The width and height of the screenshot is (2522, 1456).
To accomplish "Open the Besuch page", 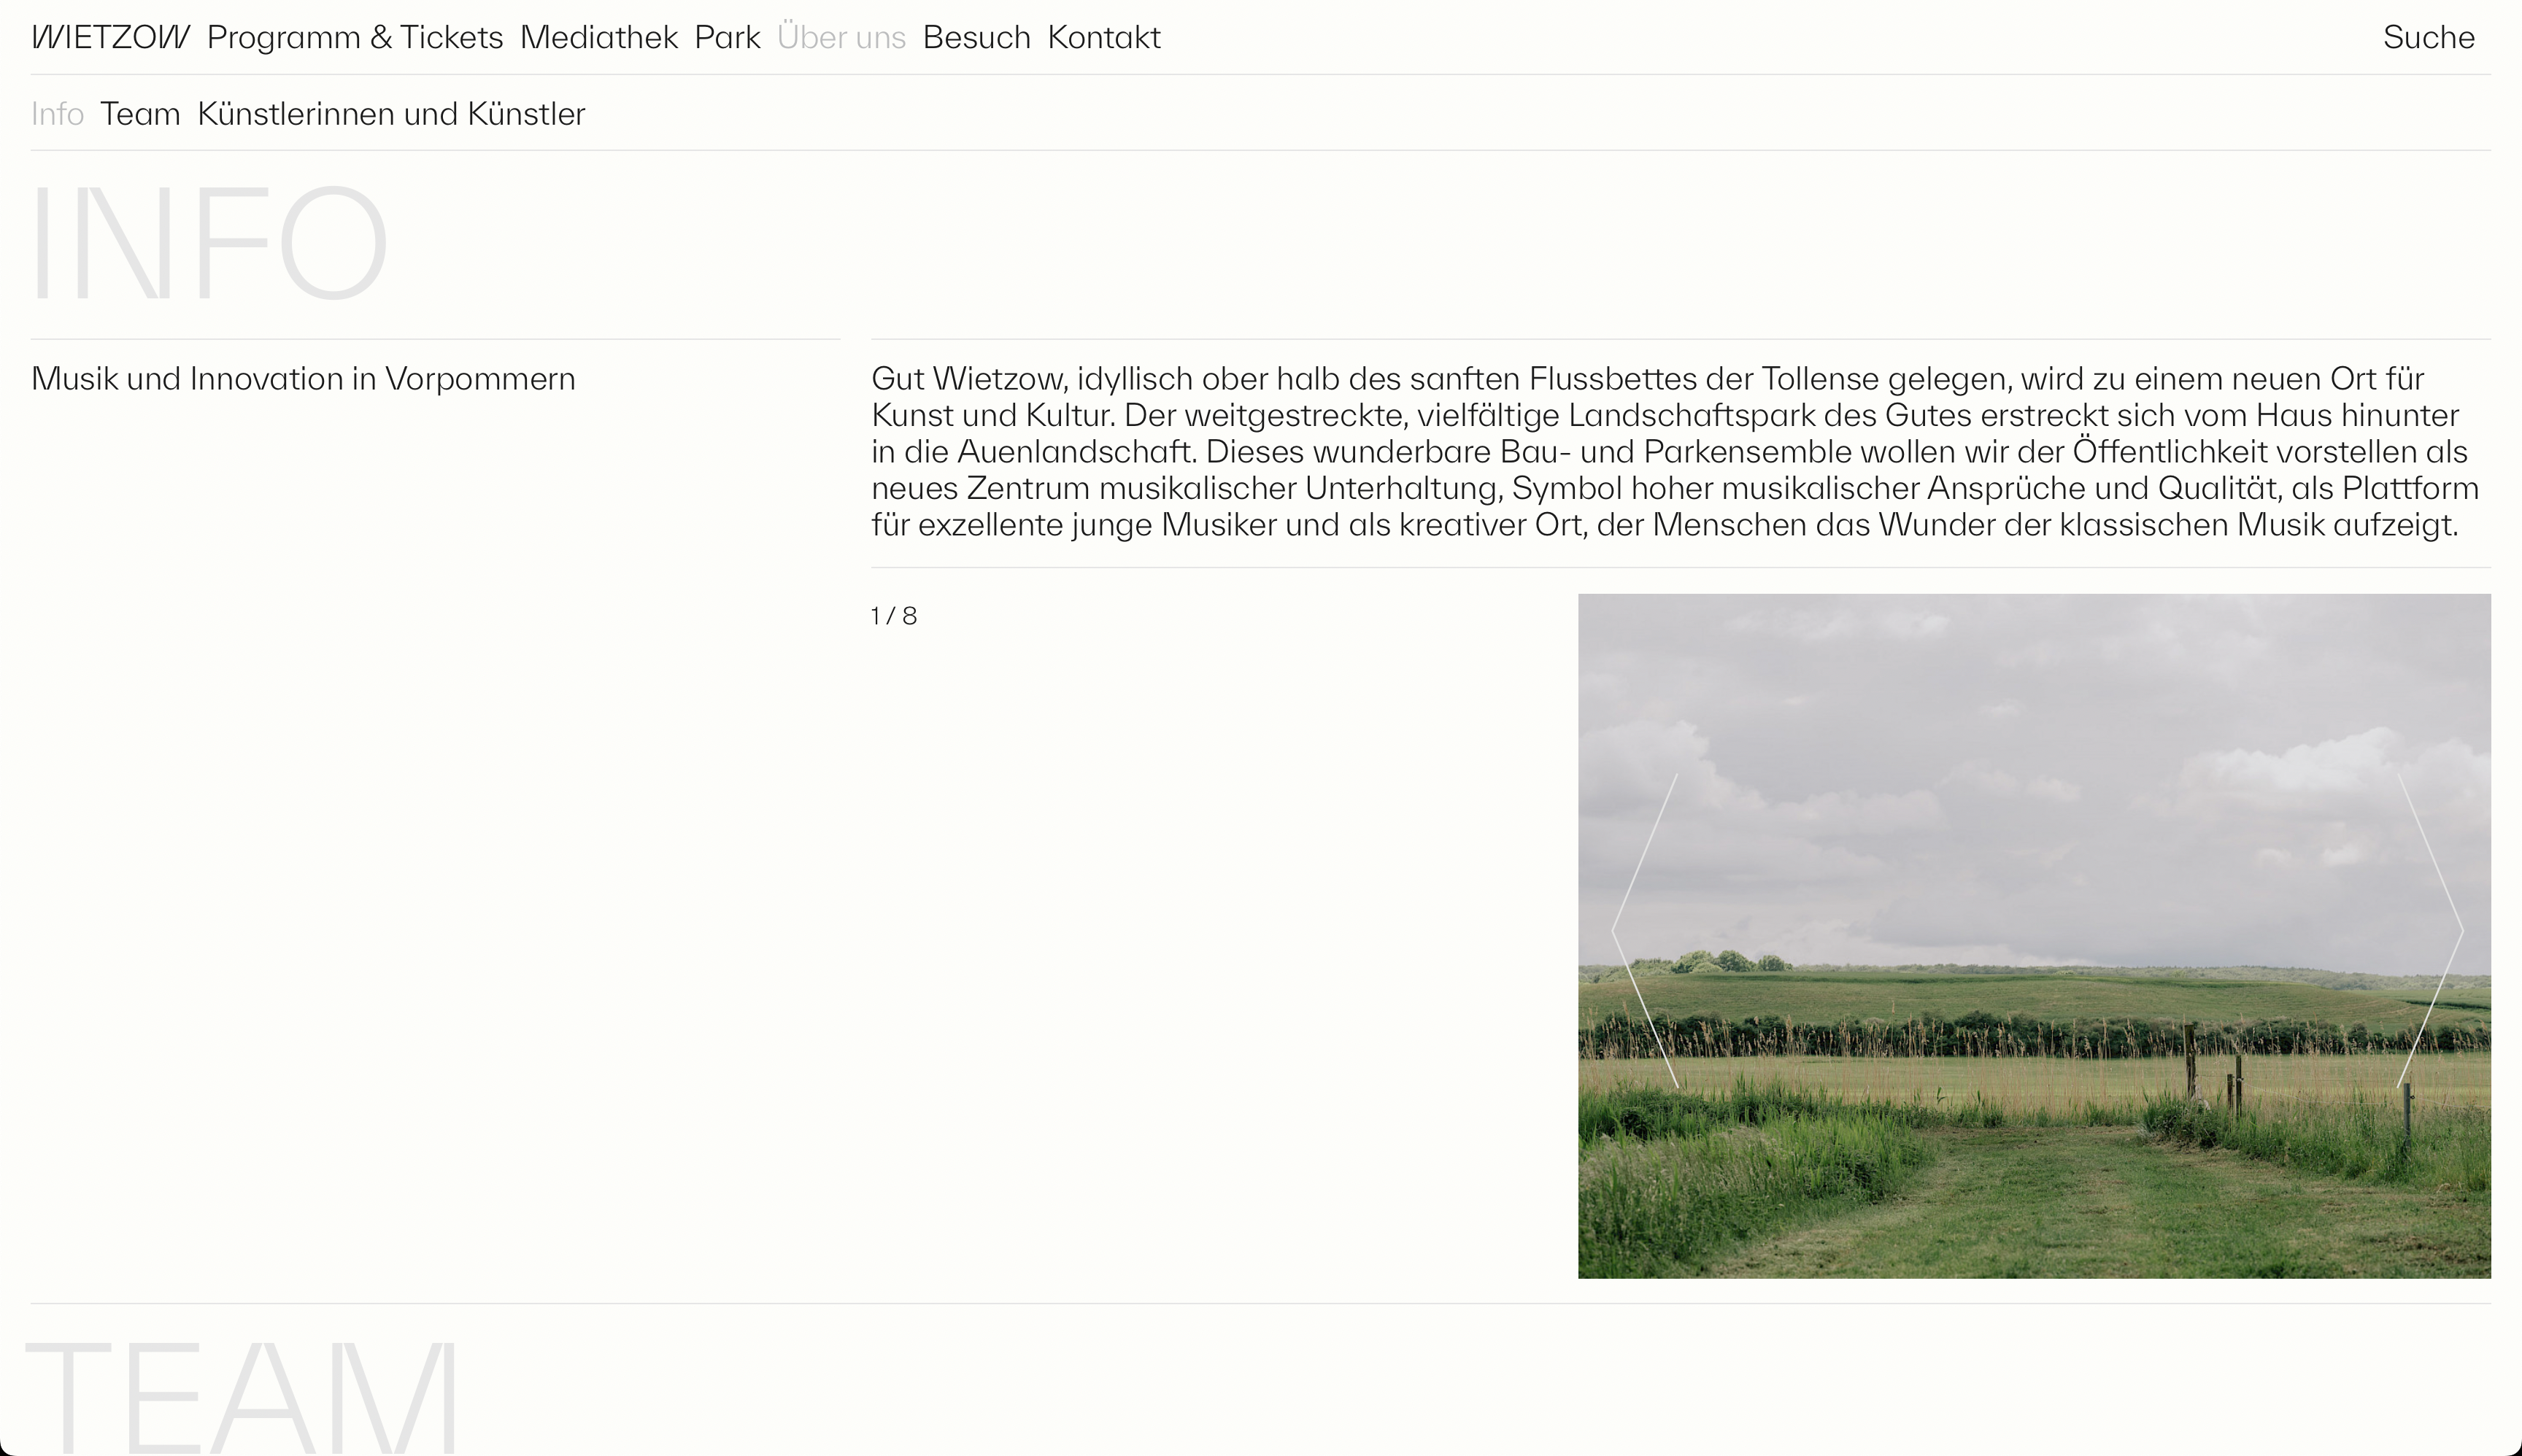I will 976,38.
